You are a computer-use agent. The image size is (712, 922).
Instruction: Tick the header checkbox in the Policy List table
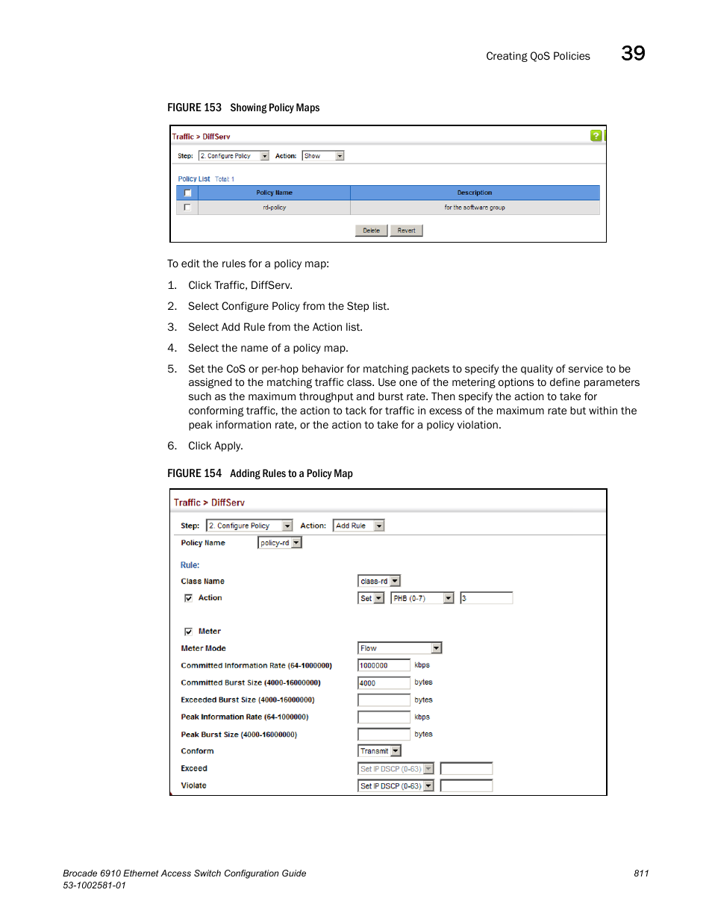click(187, 193)
